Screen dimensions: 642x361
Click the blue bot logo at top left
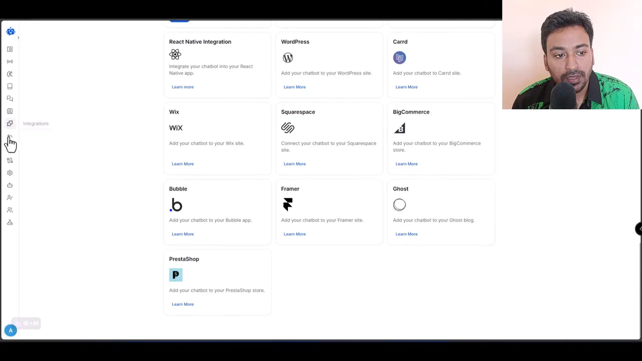11,31
